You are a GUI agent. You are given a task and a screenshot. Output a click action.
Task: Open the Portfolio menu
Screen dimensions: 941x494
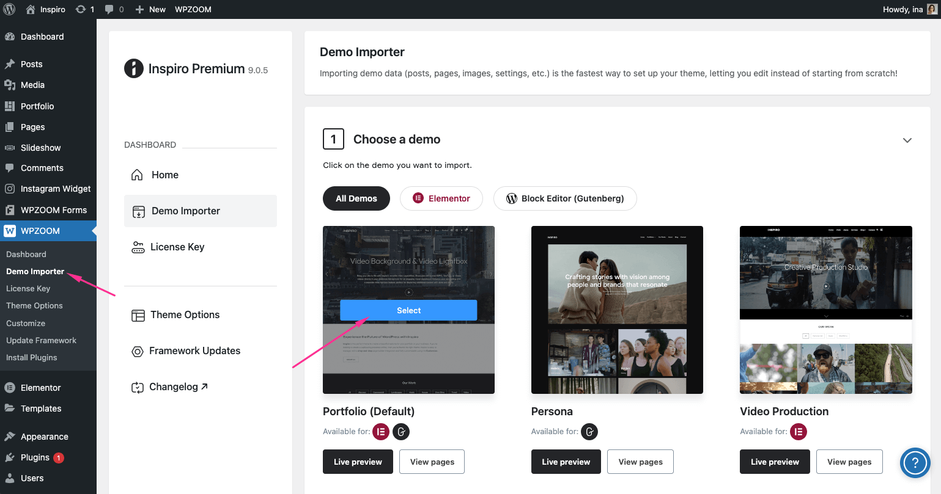pos(48,106)
